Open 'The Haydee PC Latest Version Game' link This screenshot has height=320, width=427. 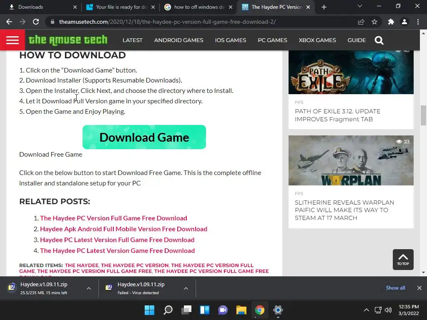(117, 250)
